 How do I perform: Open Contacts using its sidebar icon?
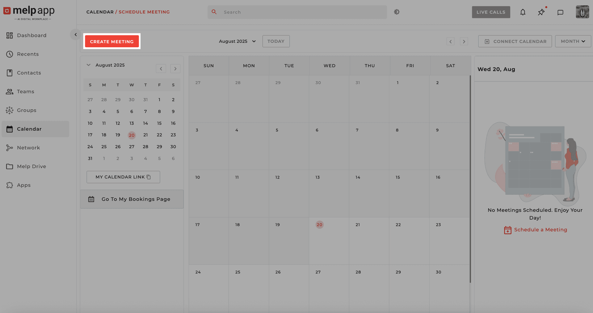(10, 73)
